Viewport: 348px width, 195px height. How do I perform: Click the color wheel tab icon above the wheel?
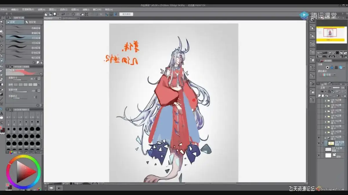click(11, 152)
